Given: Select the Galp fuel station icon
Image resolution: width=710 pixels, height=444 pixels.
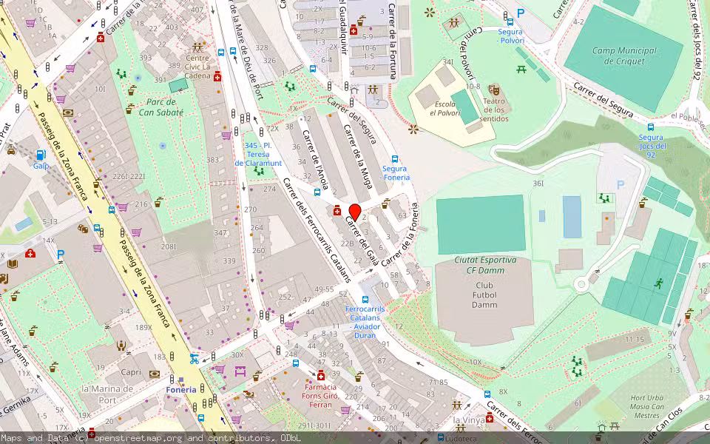Looking at the screenshot, I should point(41,155).
